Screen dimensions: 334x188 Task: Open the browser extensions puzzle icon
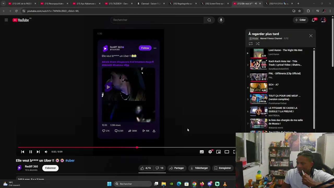308,11
